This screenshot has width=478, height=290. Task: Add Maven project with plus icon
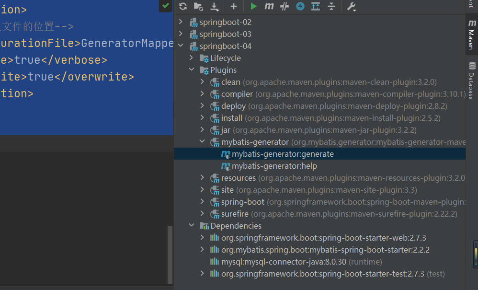(x=234, y=6)
